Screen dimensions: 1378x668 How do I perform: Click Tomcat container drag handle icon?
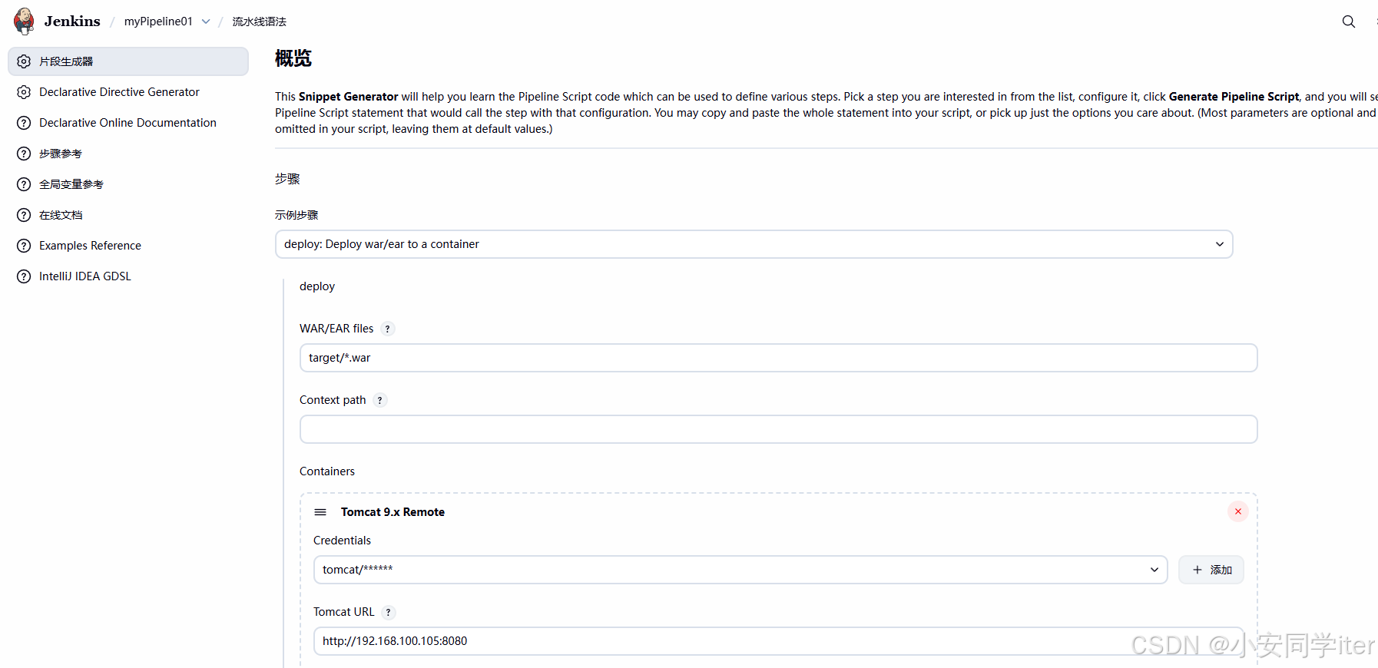[320, 512]
